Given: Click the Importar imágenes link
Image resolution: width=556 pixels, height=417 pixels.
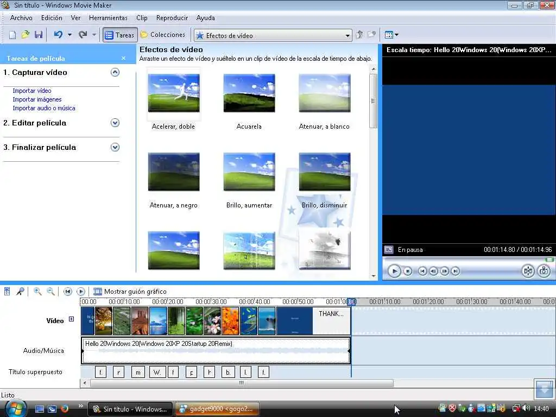Looking at the screenshot, I should (x=37, y=100).
